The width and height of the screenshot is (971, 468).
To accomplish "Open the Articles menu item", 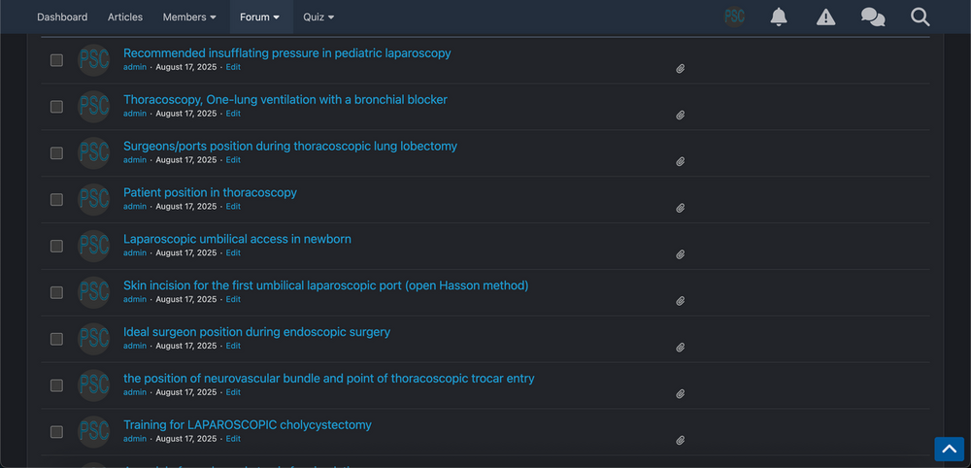I will (x=125, y=17).
